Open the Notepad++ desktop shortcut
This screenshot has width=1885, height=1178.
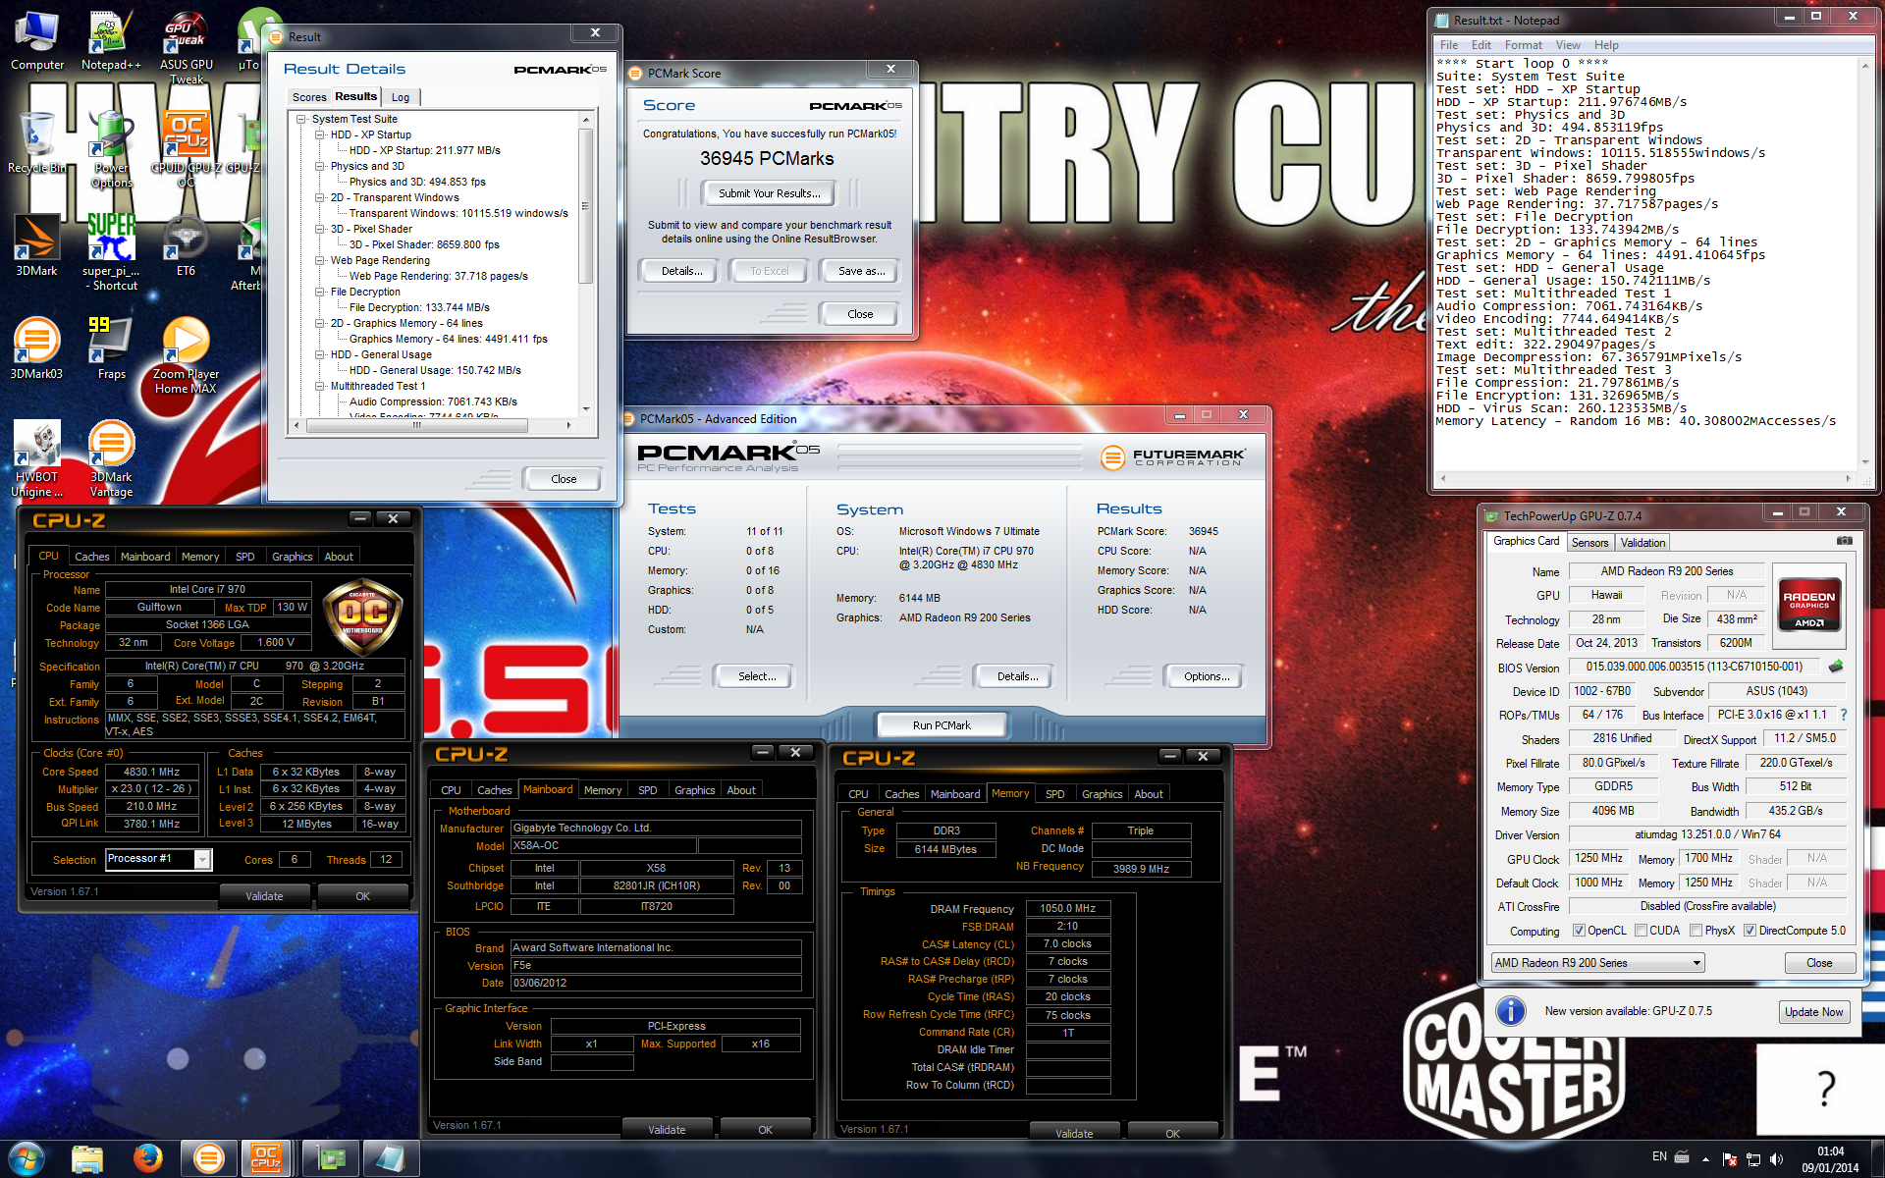click(111, 39)
